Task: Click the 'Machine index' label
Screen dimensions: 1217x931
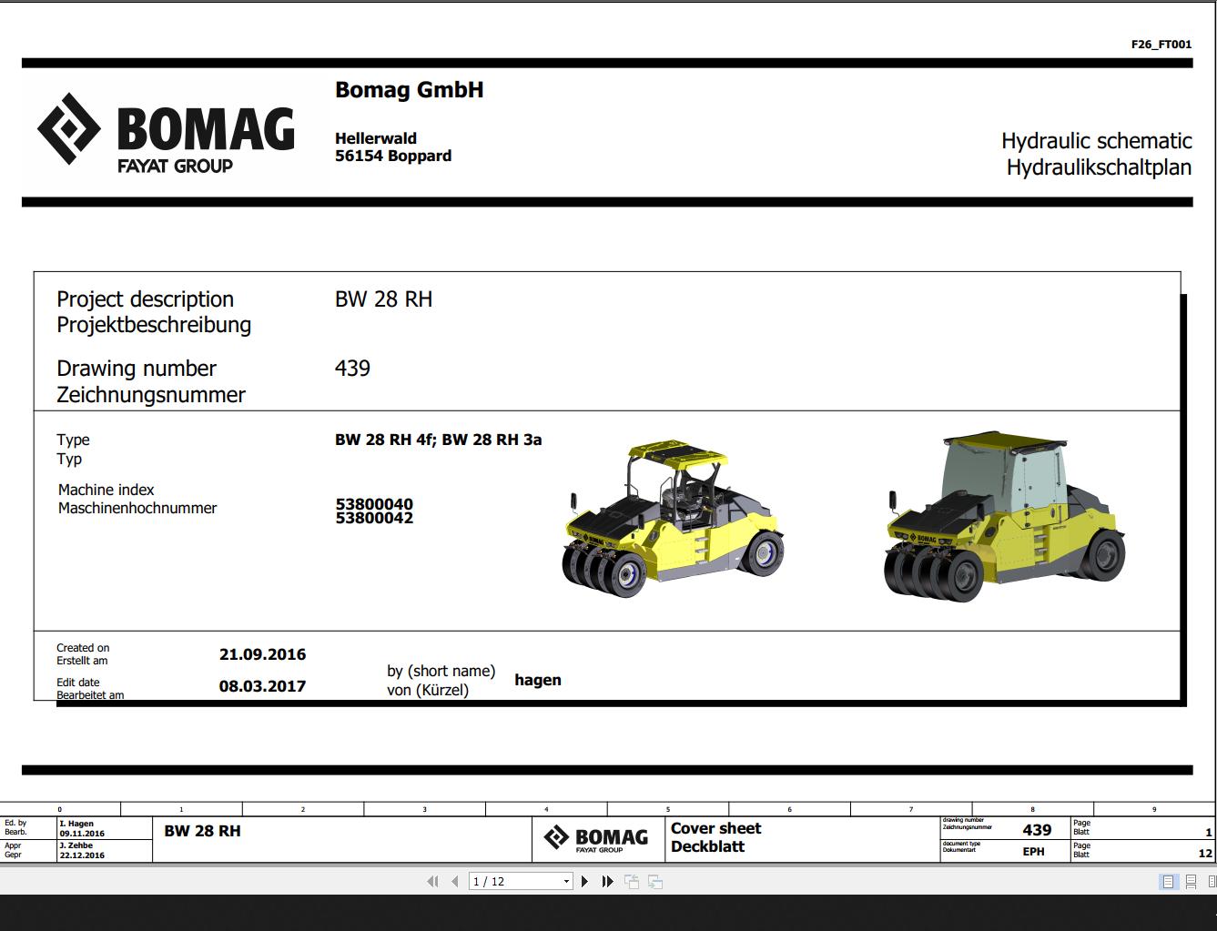Action: click(106, 490)
